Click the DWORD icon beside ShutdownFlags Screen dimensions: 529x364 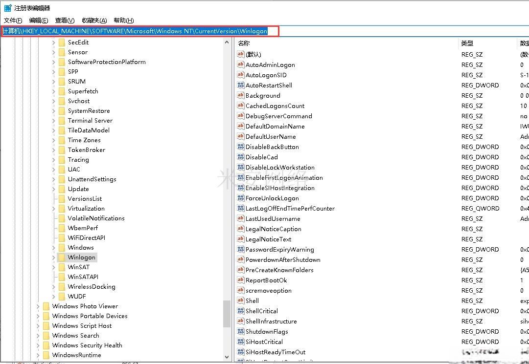click(241, 331)
